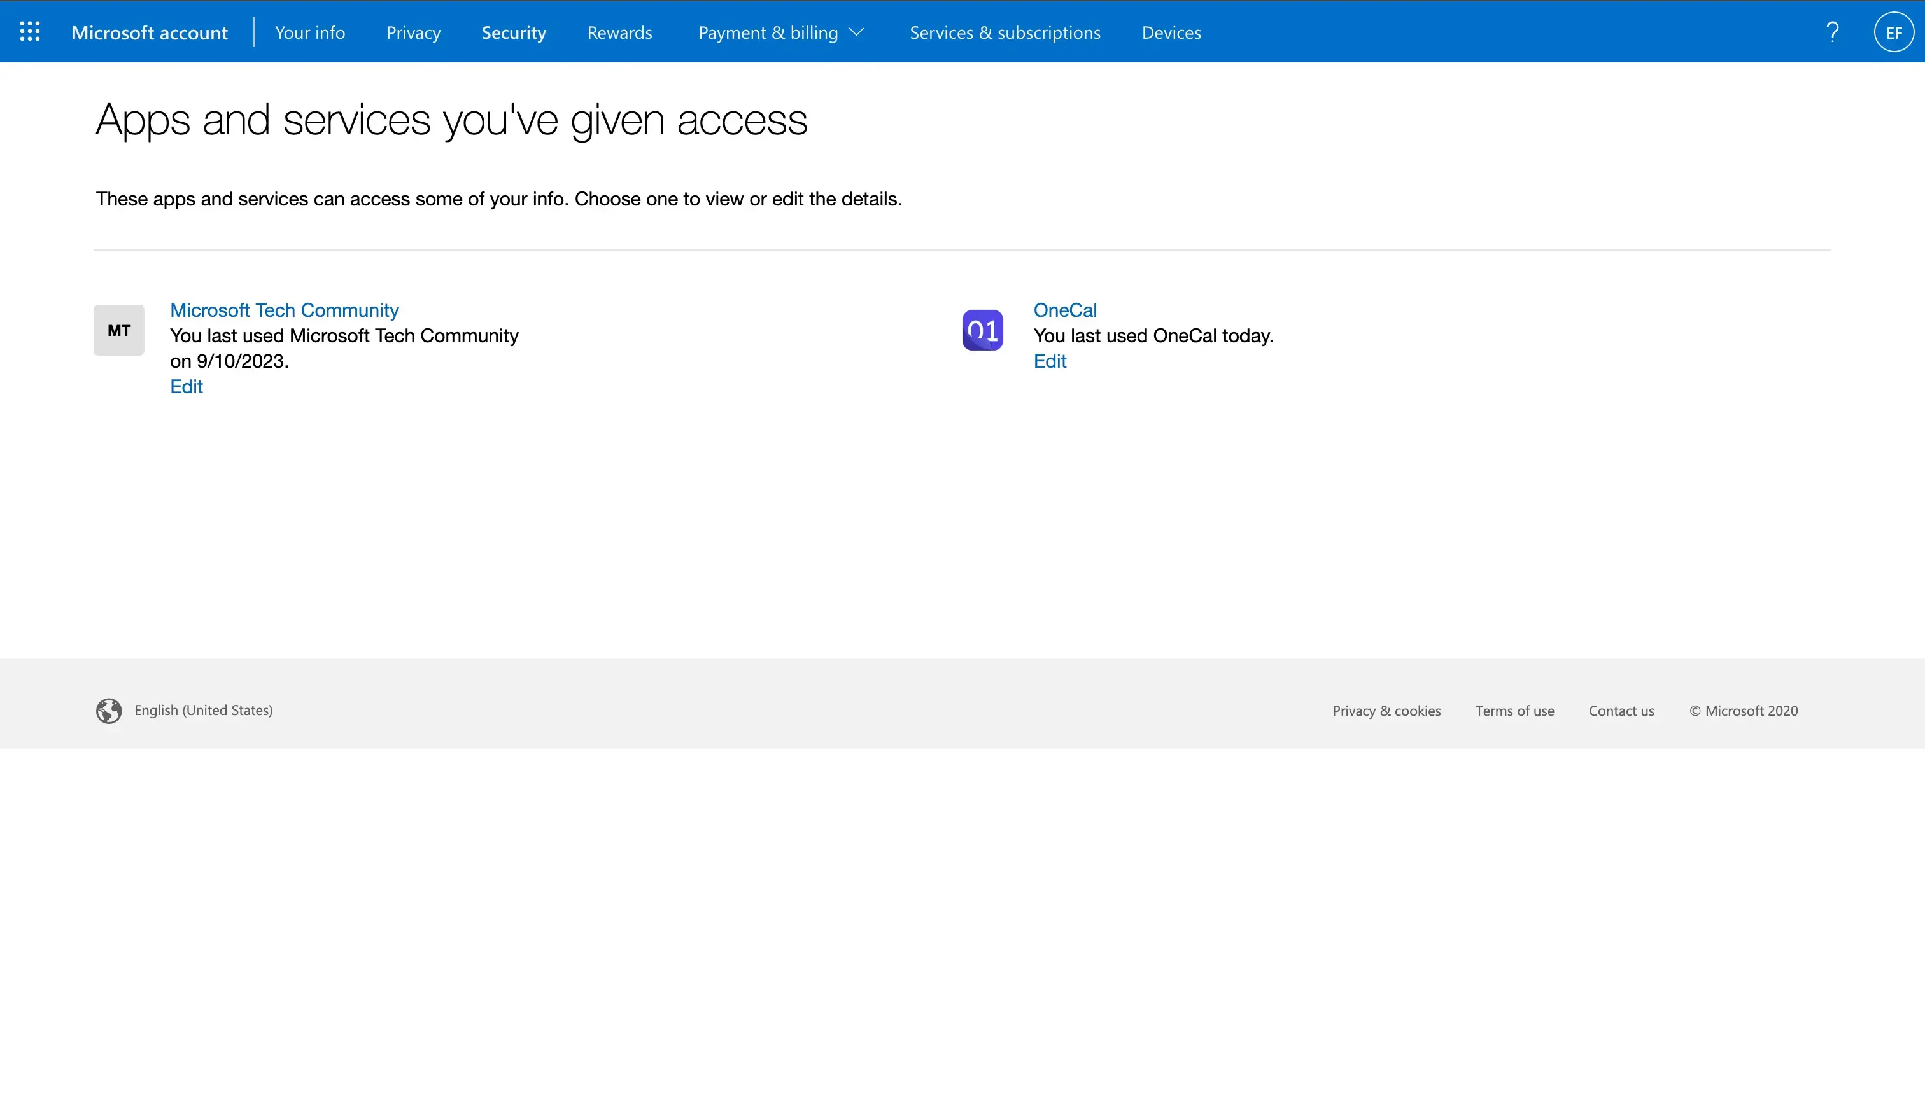Navigate to Rewards section
The height and width of the screenshot is (1093, 1925).
pyautogui.click(x=620, y=32)
